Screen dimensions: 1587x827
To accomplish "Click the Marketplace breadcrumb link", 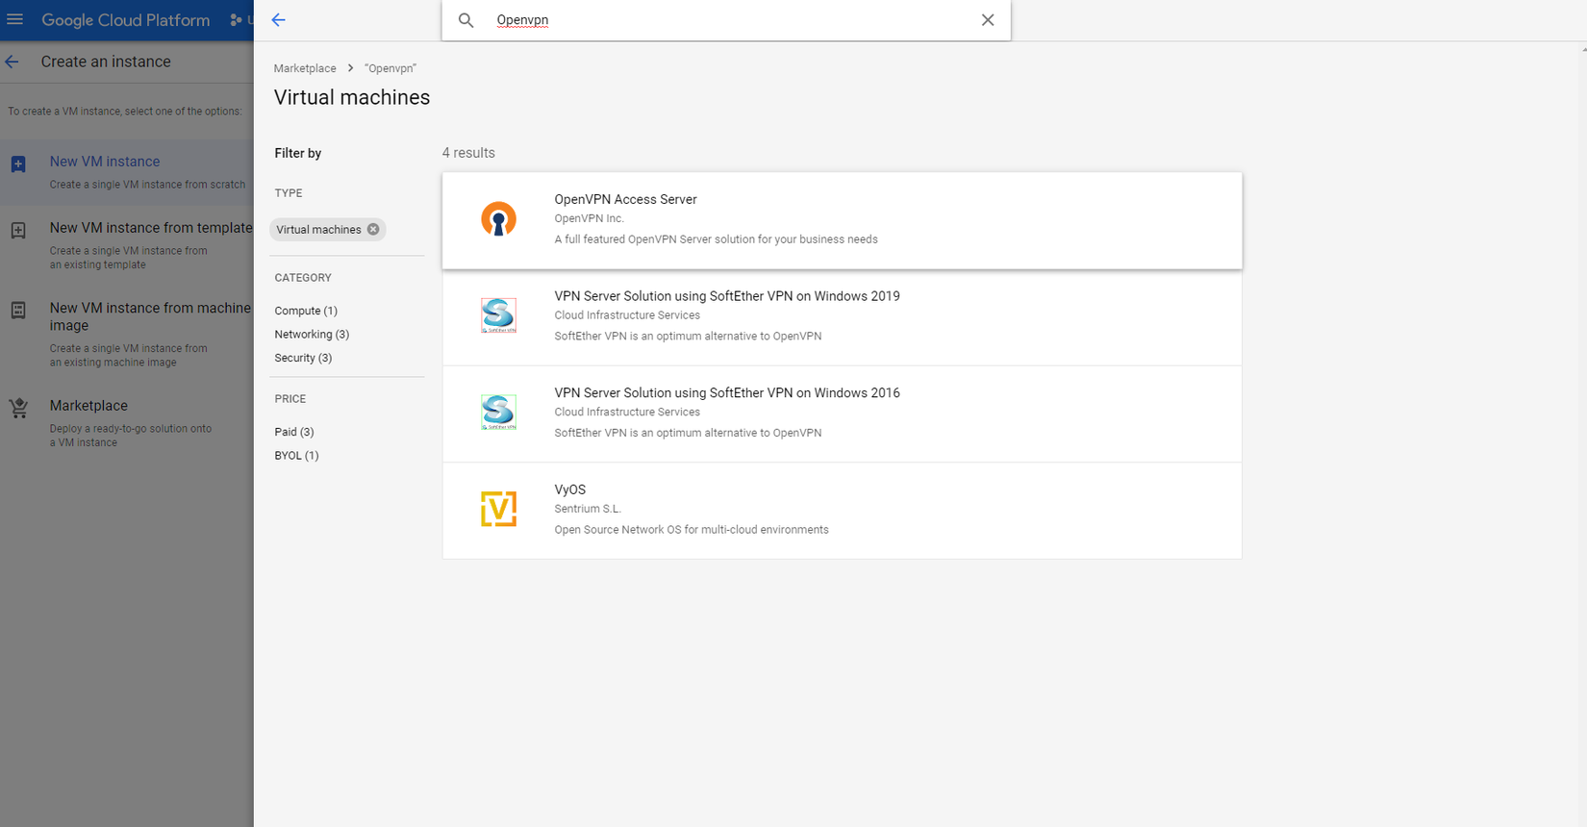I will point(305,68).
